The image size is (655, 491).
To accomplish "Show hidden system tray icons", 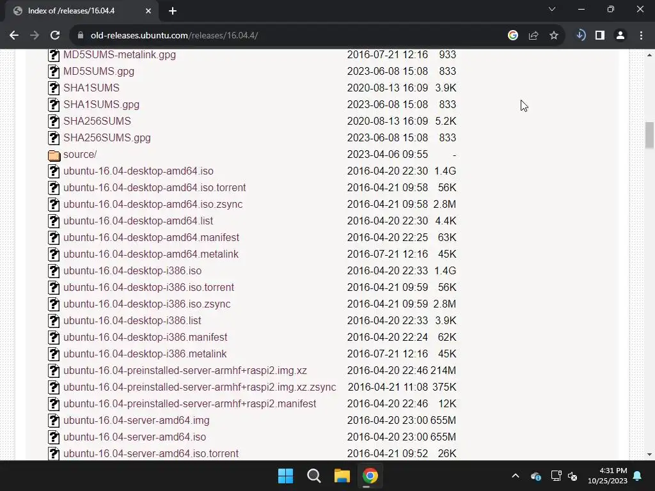I will pos(516,476).
